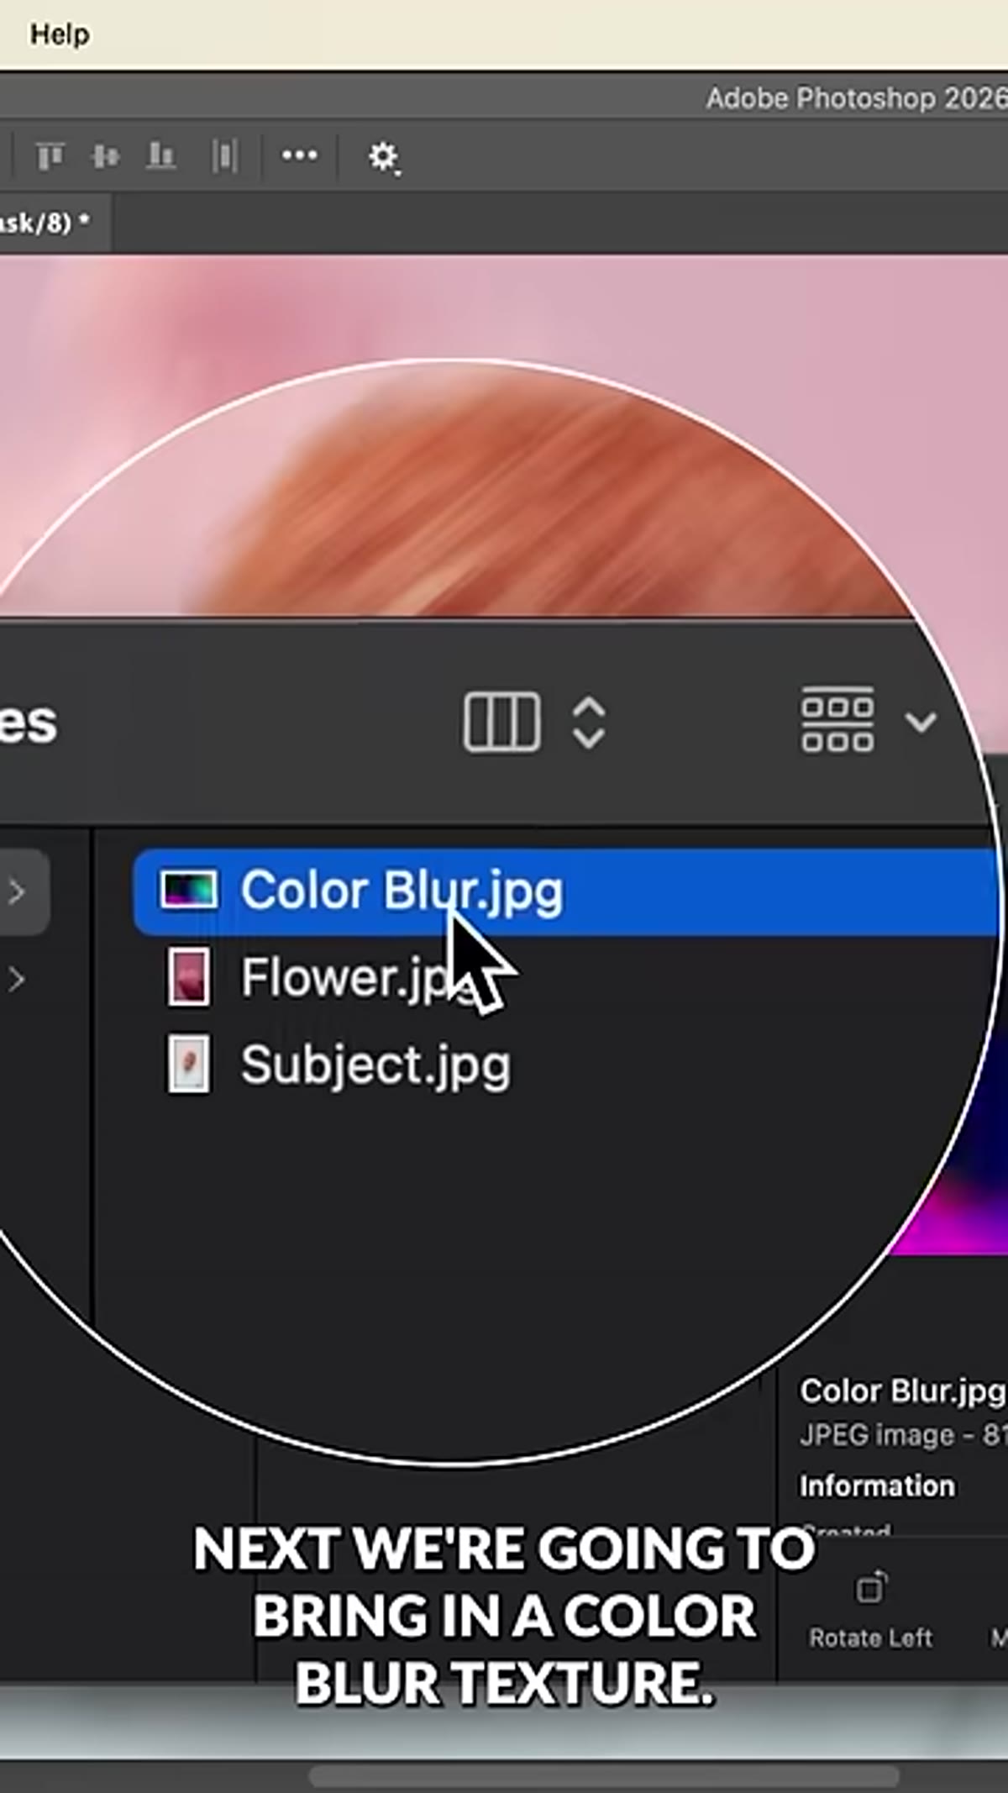The width and height of the screenshot is (1008, 1793).
Task: Click the column view icon in file dialog
Action: point(501,722)
